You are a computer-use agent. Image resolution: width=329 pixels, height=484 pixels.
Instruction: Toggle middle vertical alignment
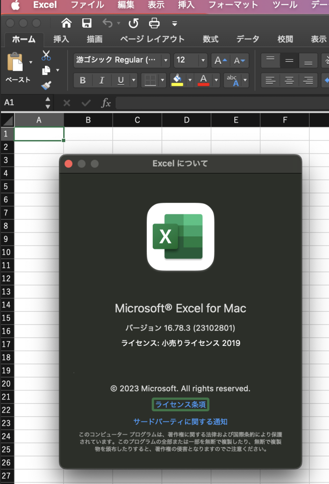[x=289, y=60]
